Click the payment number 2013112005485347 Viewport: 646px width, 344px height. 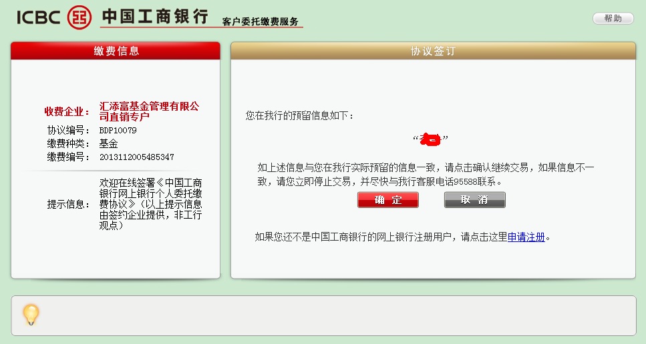point(136,157)
